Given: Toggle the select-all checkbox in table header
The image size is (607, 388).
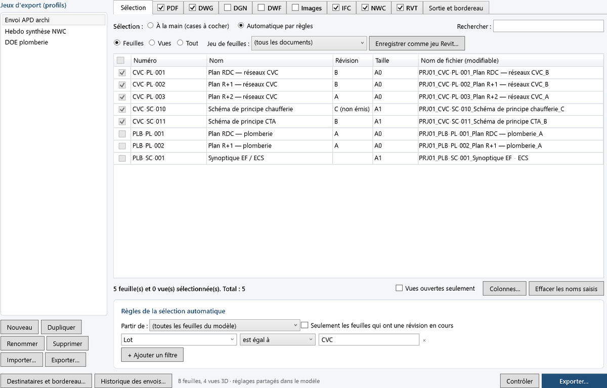Looking at the screenshot, I should click(120, 60).
